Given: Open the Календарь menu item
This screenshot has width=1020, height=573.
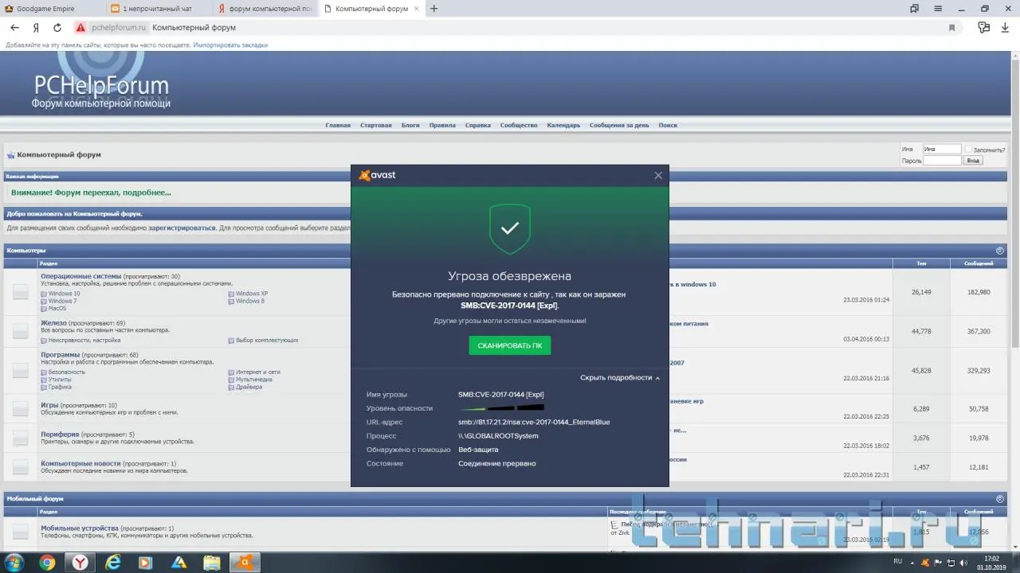Looking at the screenshot, I should 563,125.
